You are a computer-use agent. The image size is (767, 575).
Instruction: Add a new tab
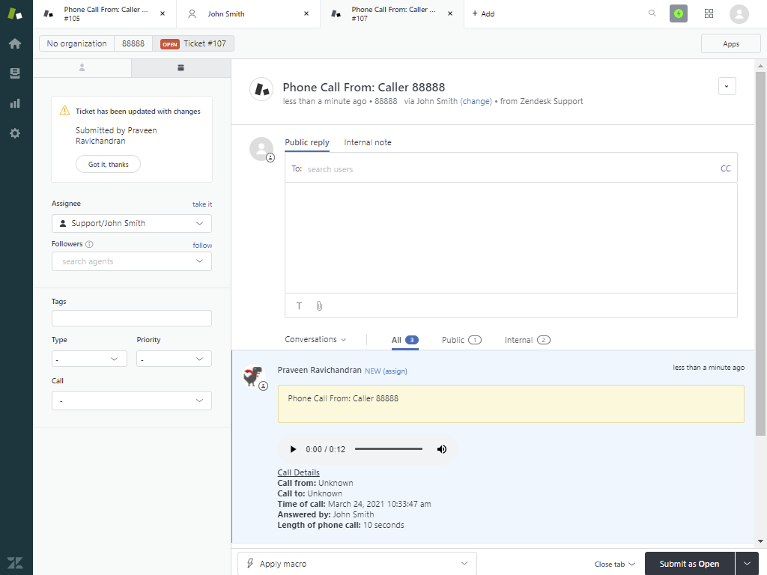click(x=483, y=13)
